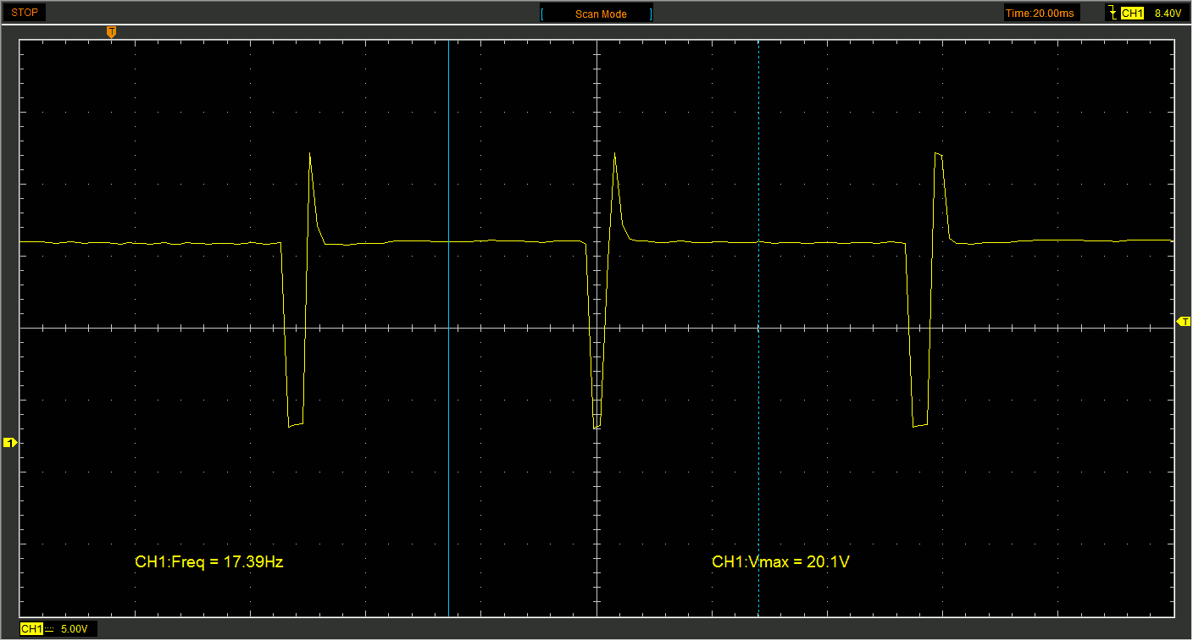The image size is (1193, 641).
Task: Click the left bracket of the waveform window indicator
Action: [x=543, y=14]
